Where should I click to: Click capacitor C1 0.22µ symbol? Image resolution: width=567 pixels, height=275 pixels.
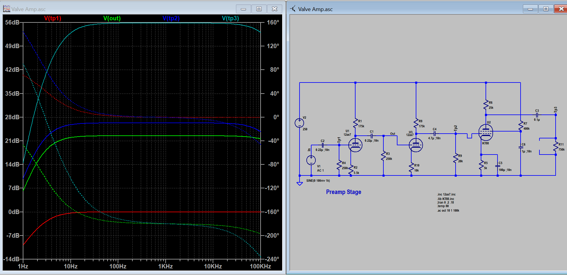tap(372, 136)
